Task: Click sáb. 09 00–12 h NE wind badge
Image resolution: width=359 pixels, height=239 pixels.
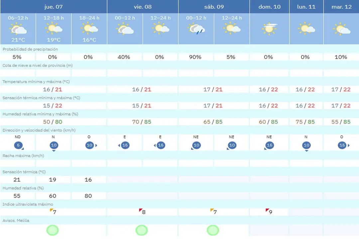Action: 196,145
